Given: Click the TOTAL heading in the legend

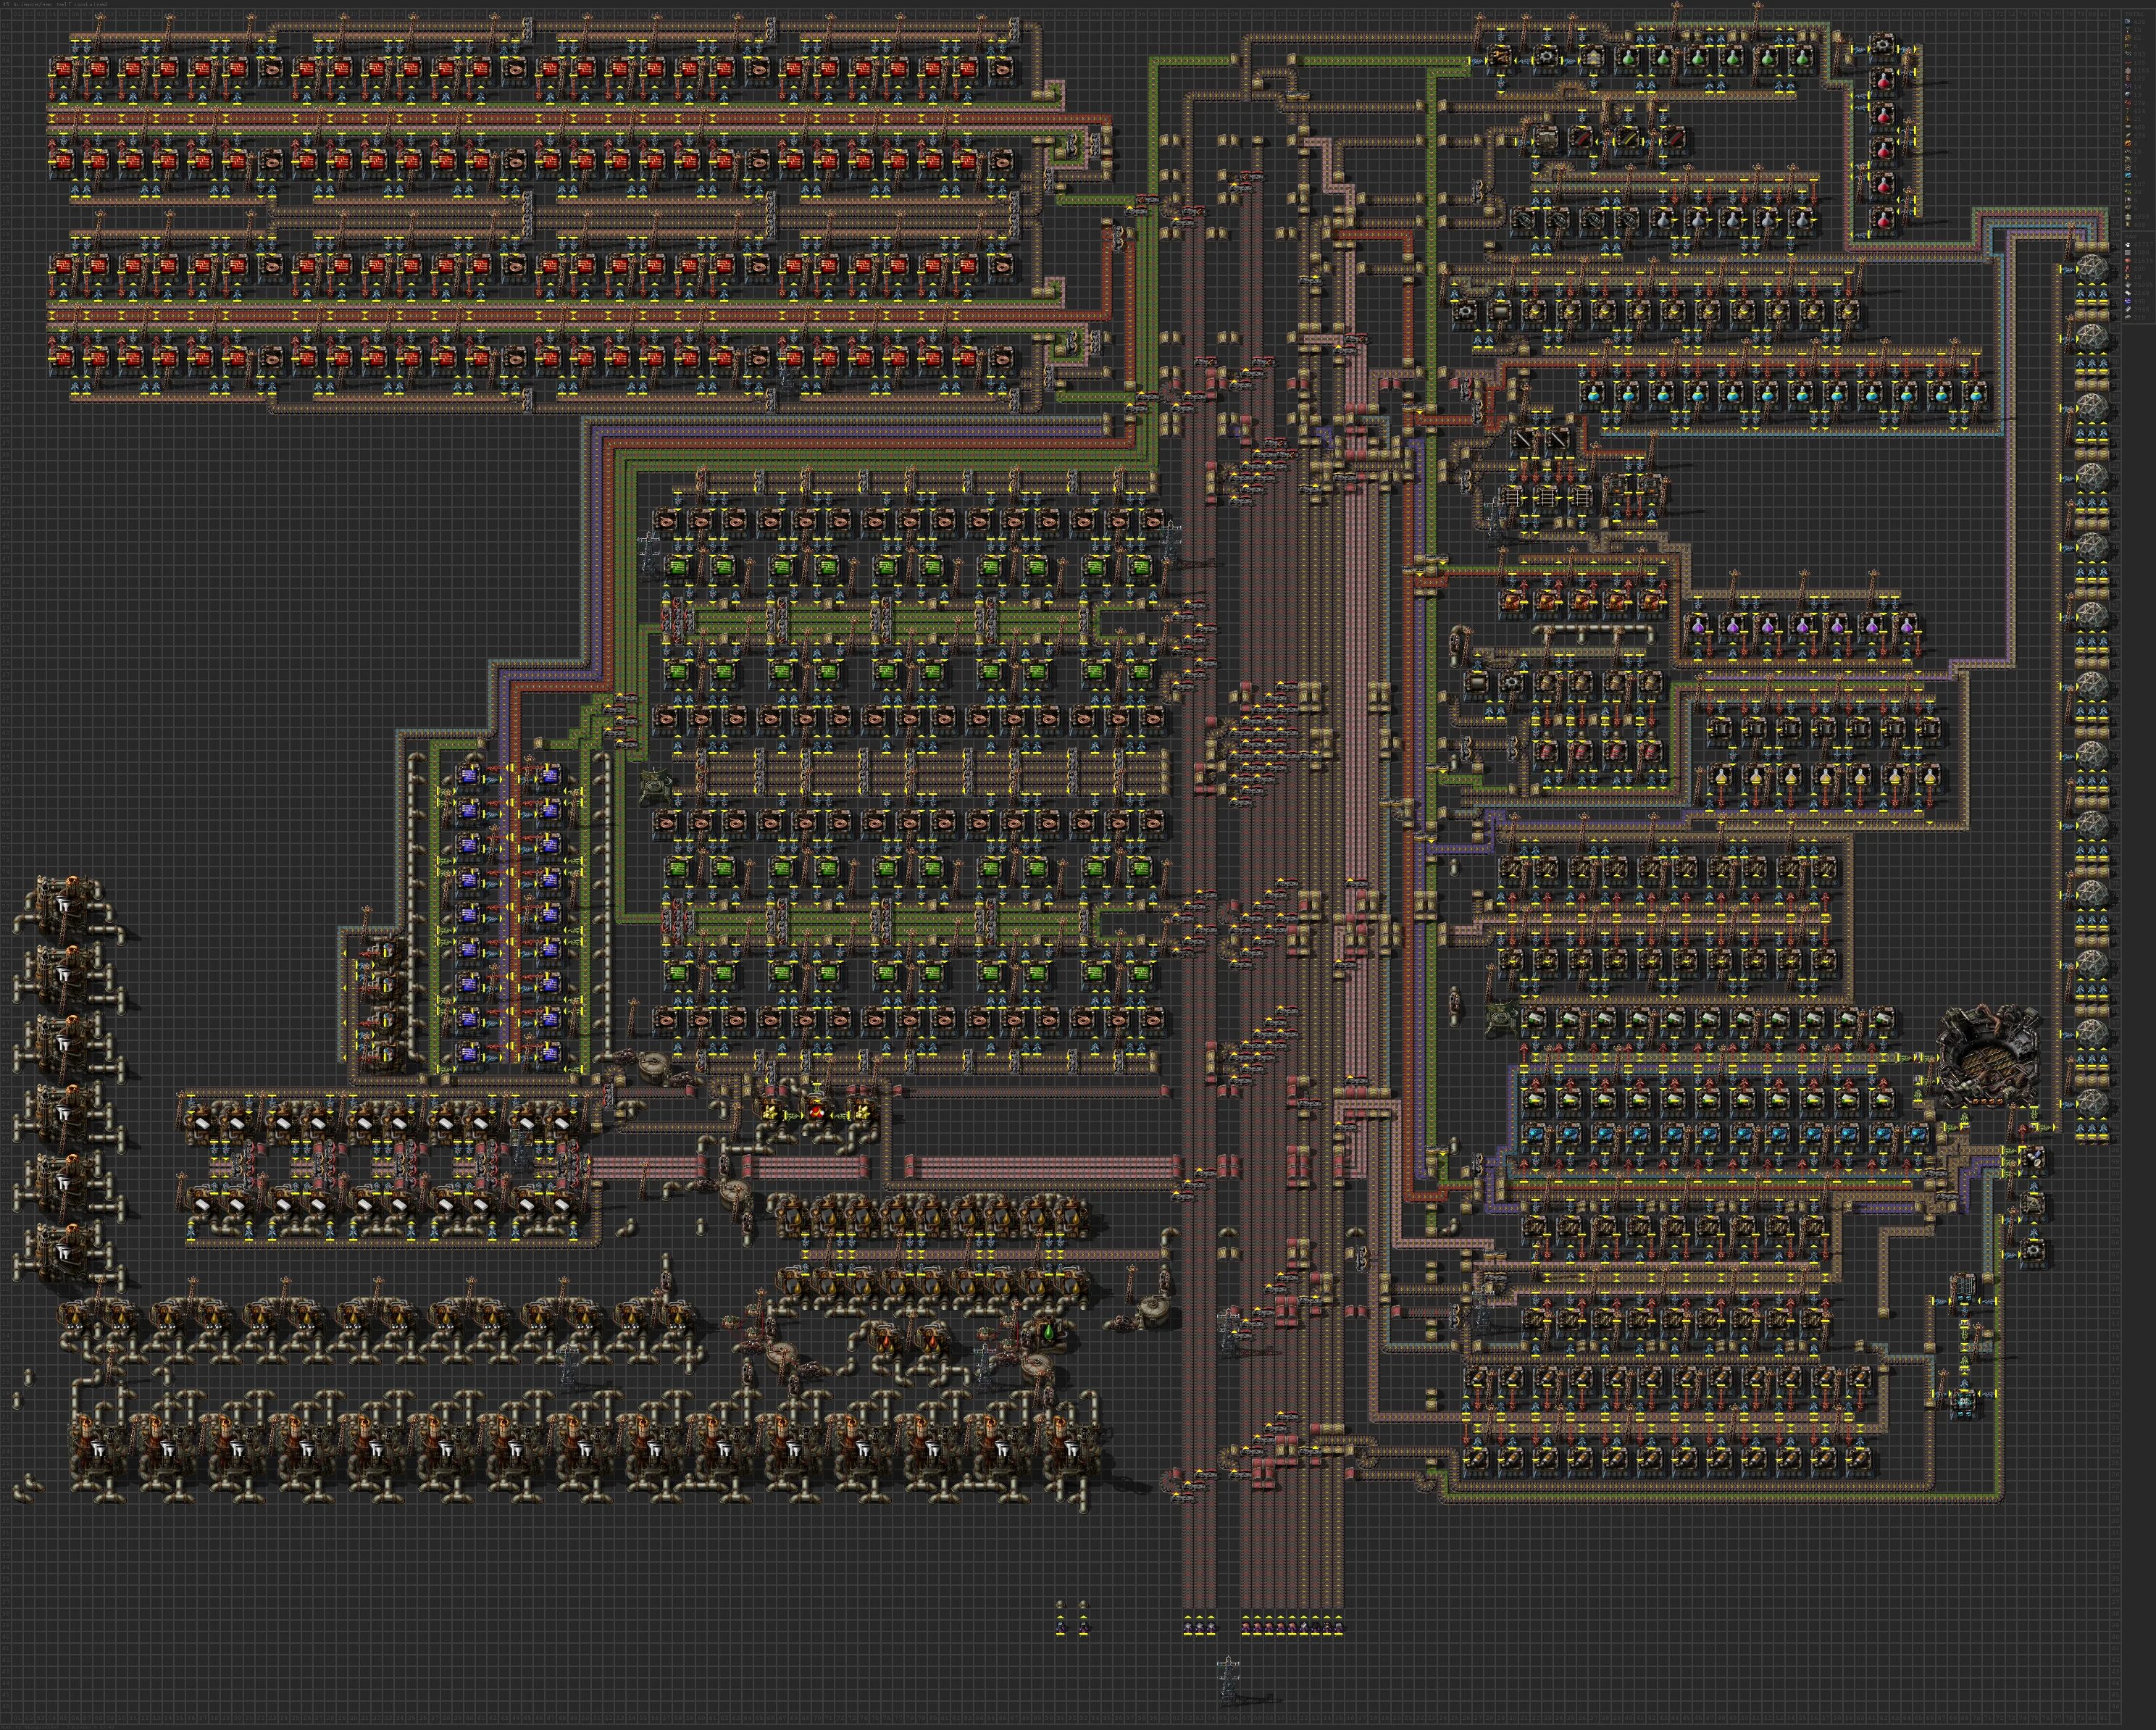Looking at the screenshot, I should 2135,14.
